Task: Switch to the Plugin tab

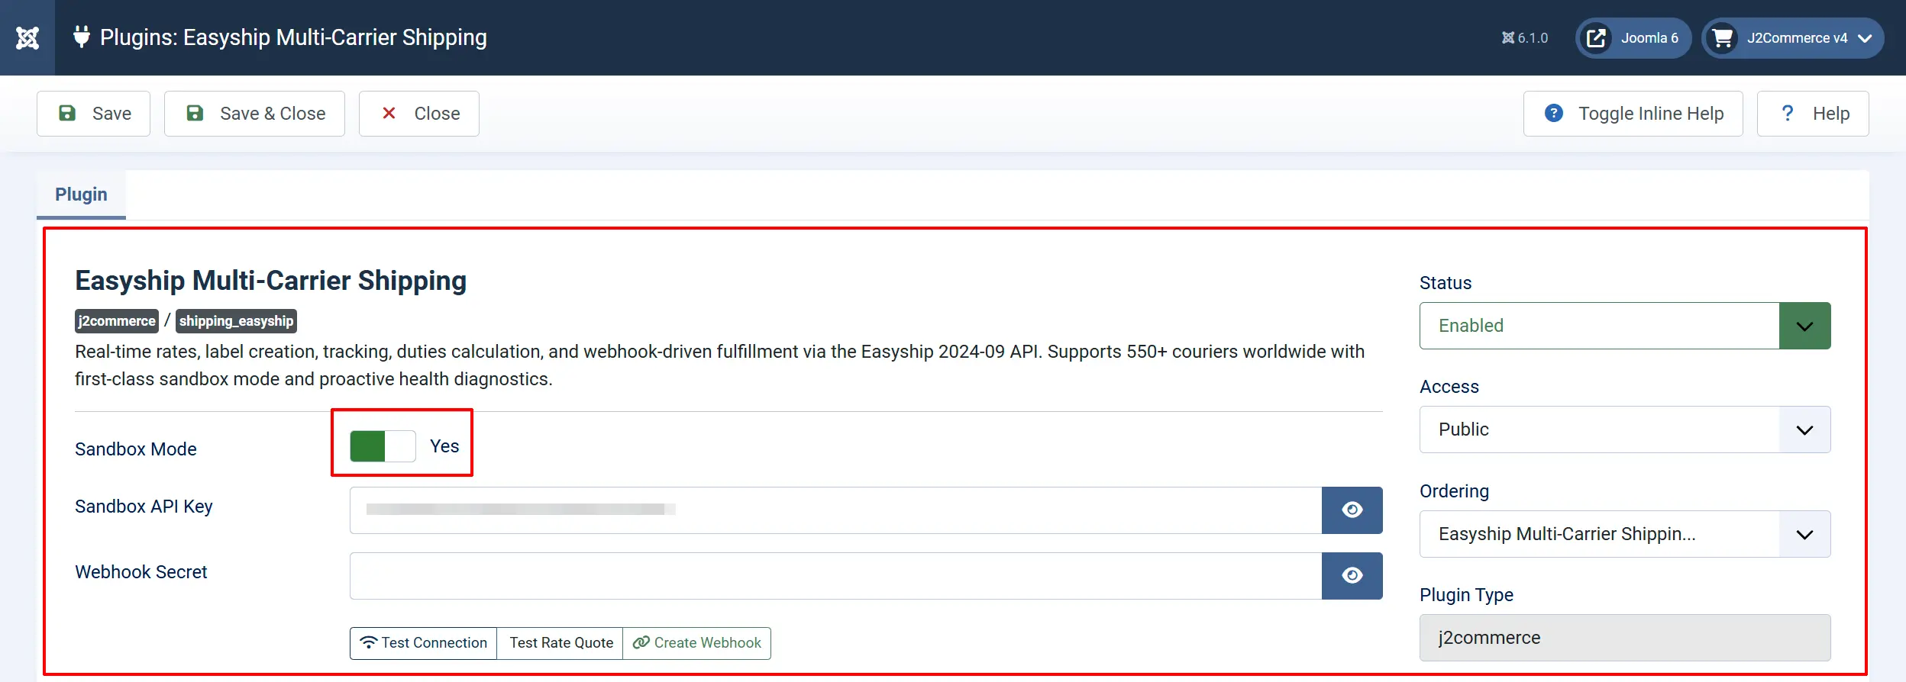Action: [81, 195]
